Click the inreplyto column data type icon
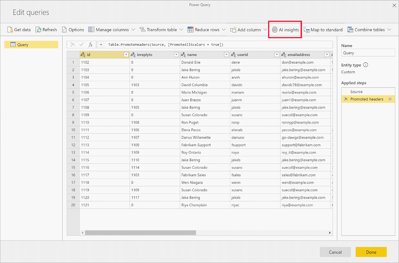 click(x=133, y=55)
